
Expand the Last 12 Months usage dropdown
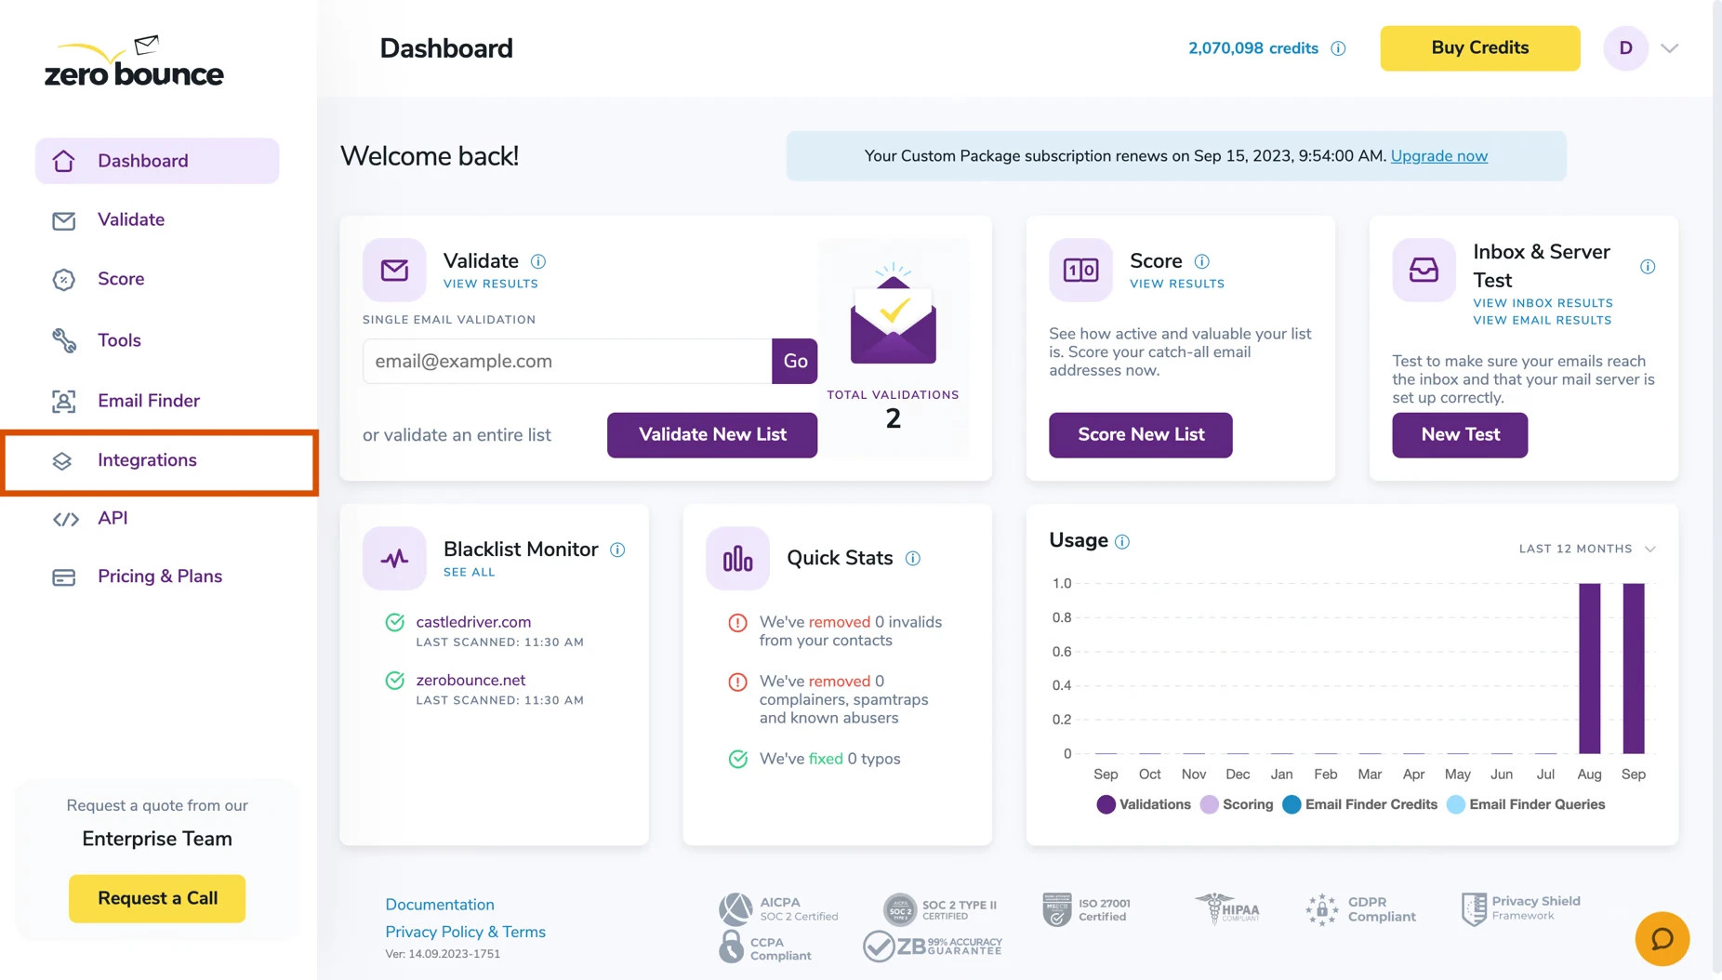[x=1586, y=549]
